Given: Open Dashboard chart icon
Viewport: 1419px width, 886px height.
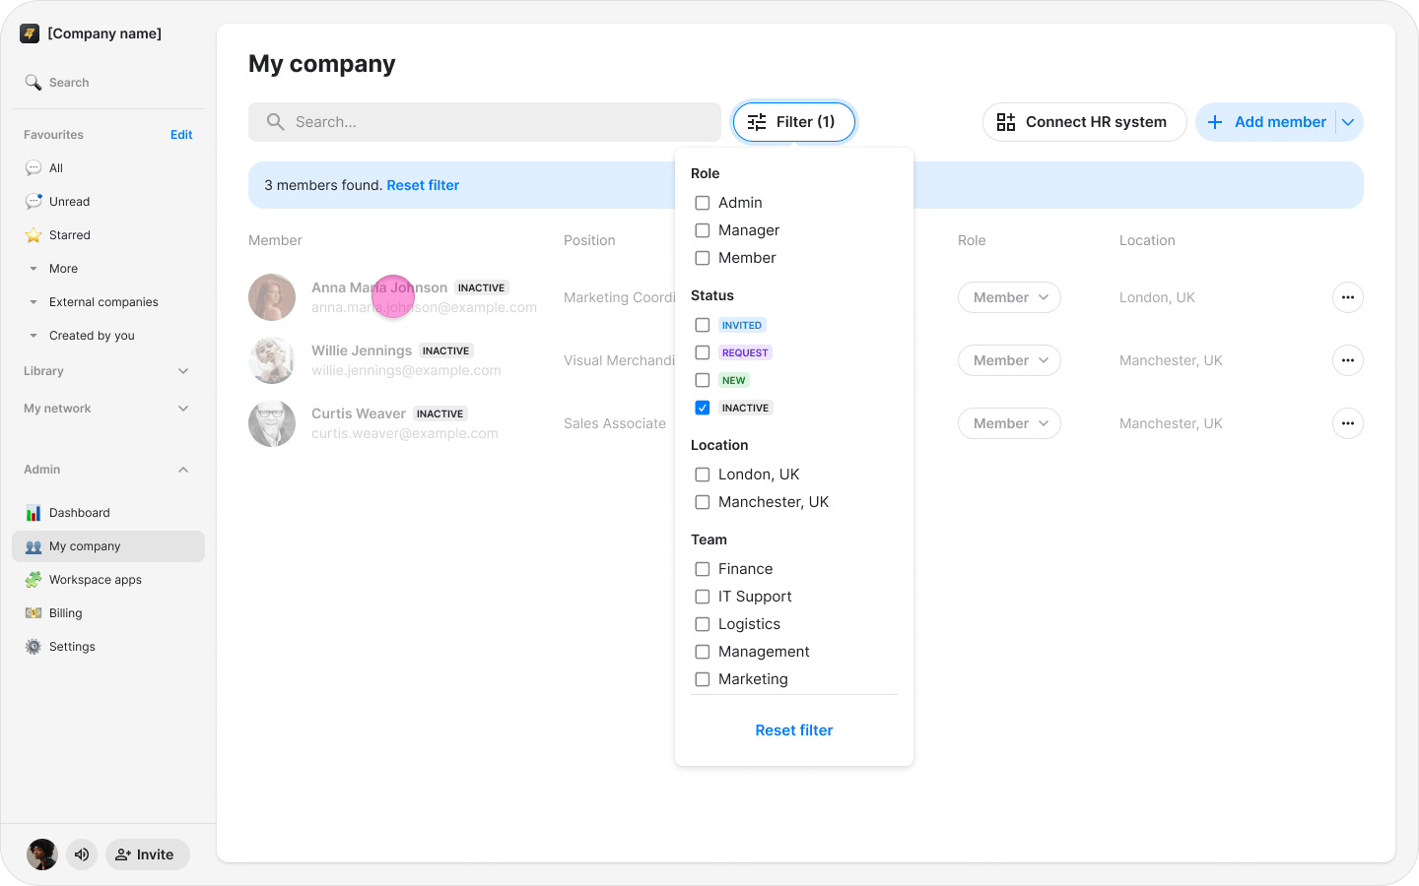Looking at the screenshot, I should [x=34, y=513].
